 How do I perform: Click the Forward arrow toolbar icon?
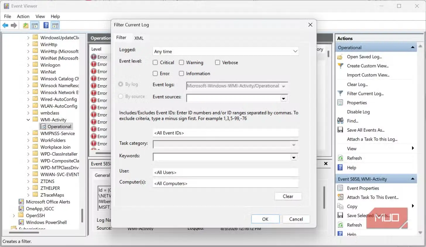point(14,25)
